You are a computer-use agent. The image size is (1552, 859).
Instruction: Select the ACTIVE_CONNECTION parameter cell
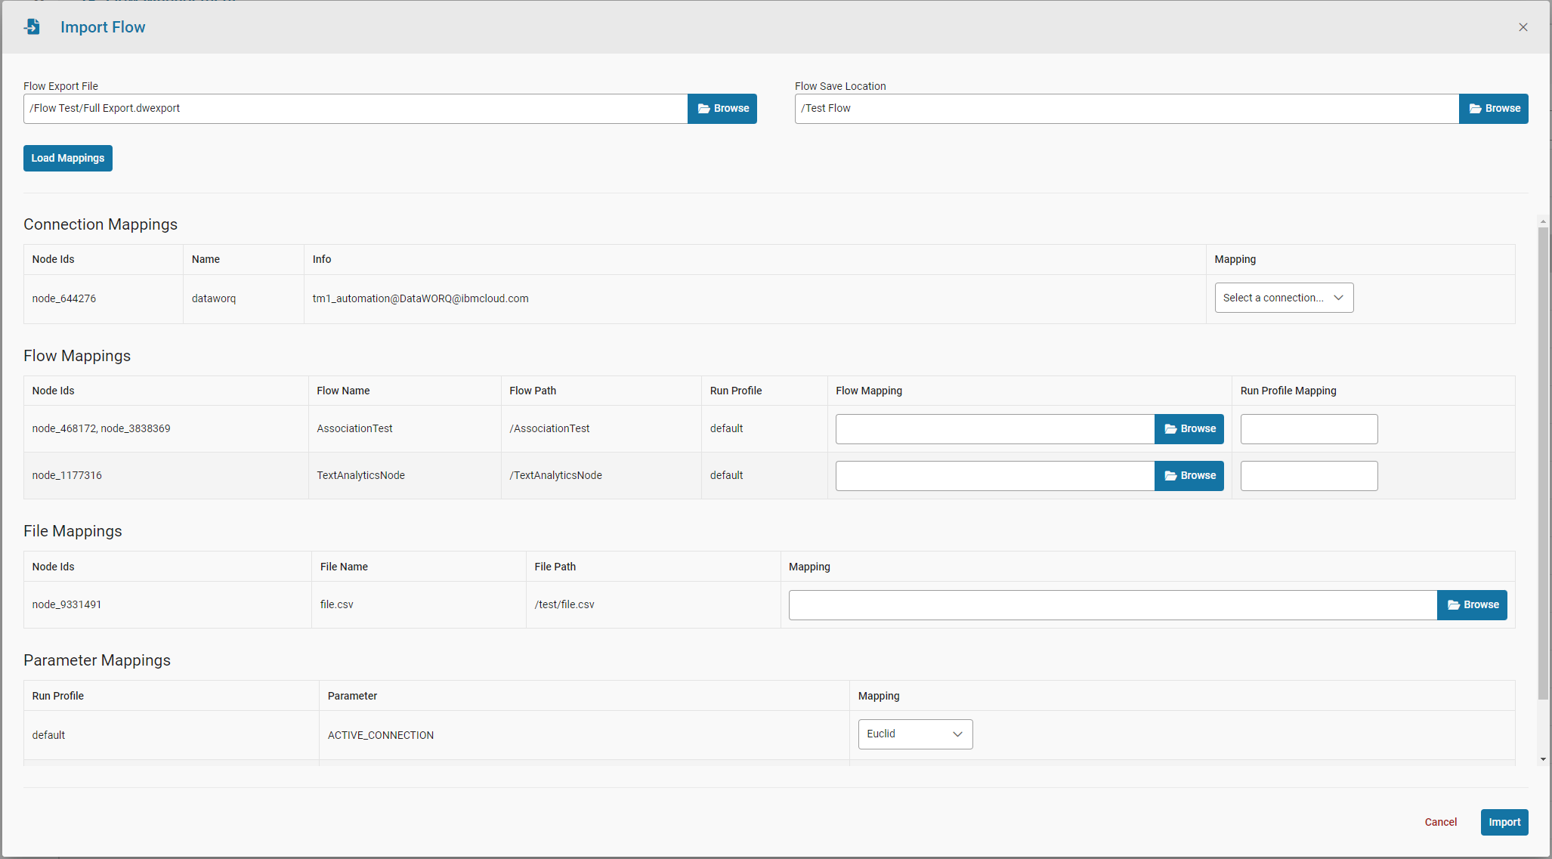[584, 735]
